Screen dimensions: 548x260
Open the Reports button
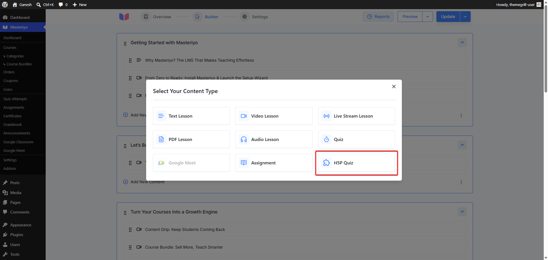(378, 17)
